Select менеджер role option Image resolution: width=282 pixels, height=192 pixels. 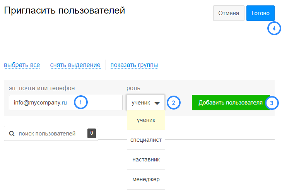pyautogui.click(x=146, y=179)
